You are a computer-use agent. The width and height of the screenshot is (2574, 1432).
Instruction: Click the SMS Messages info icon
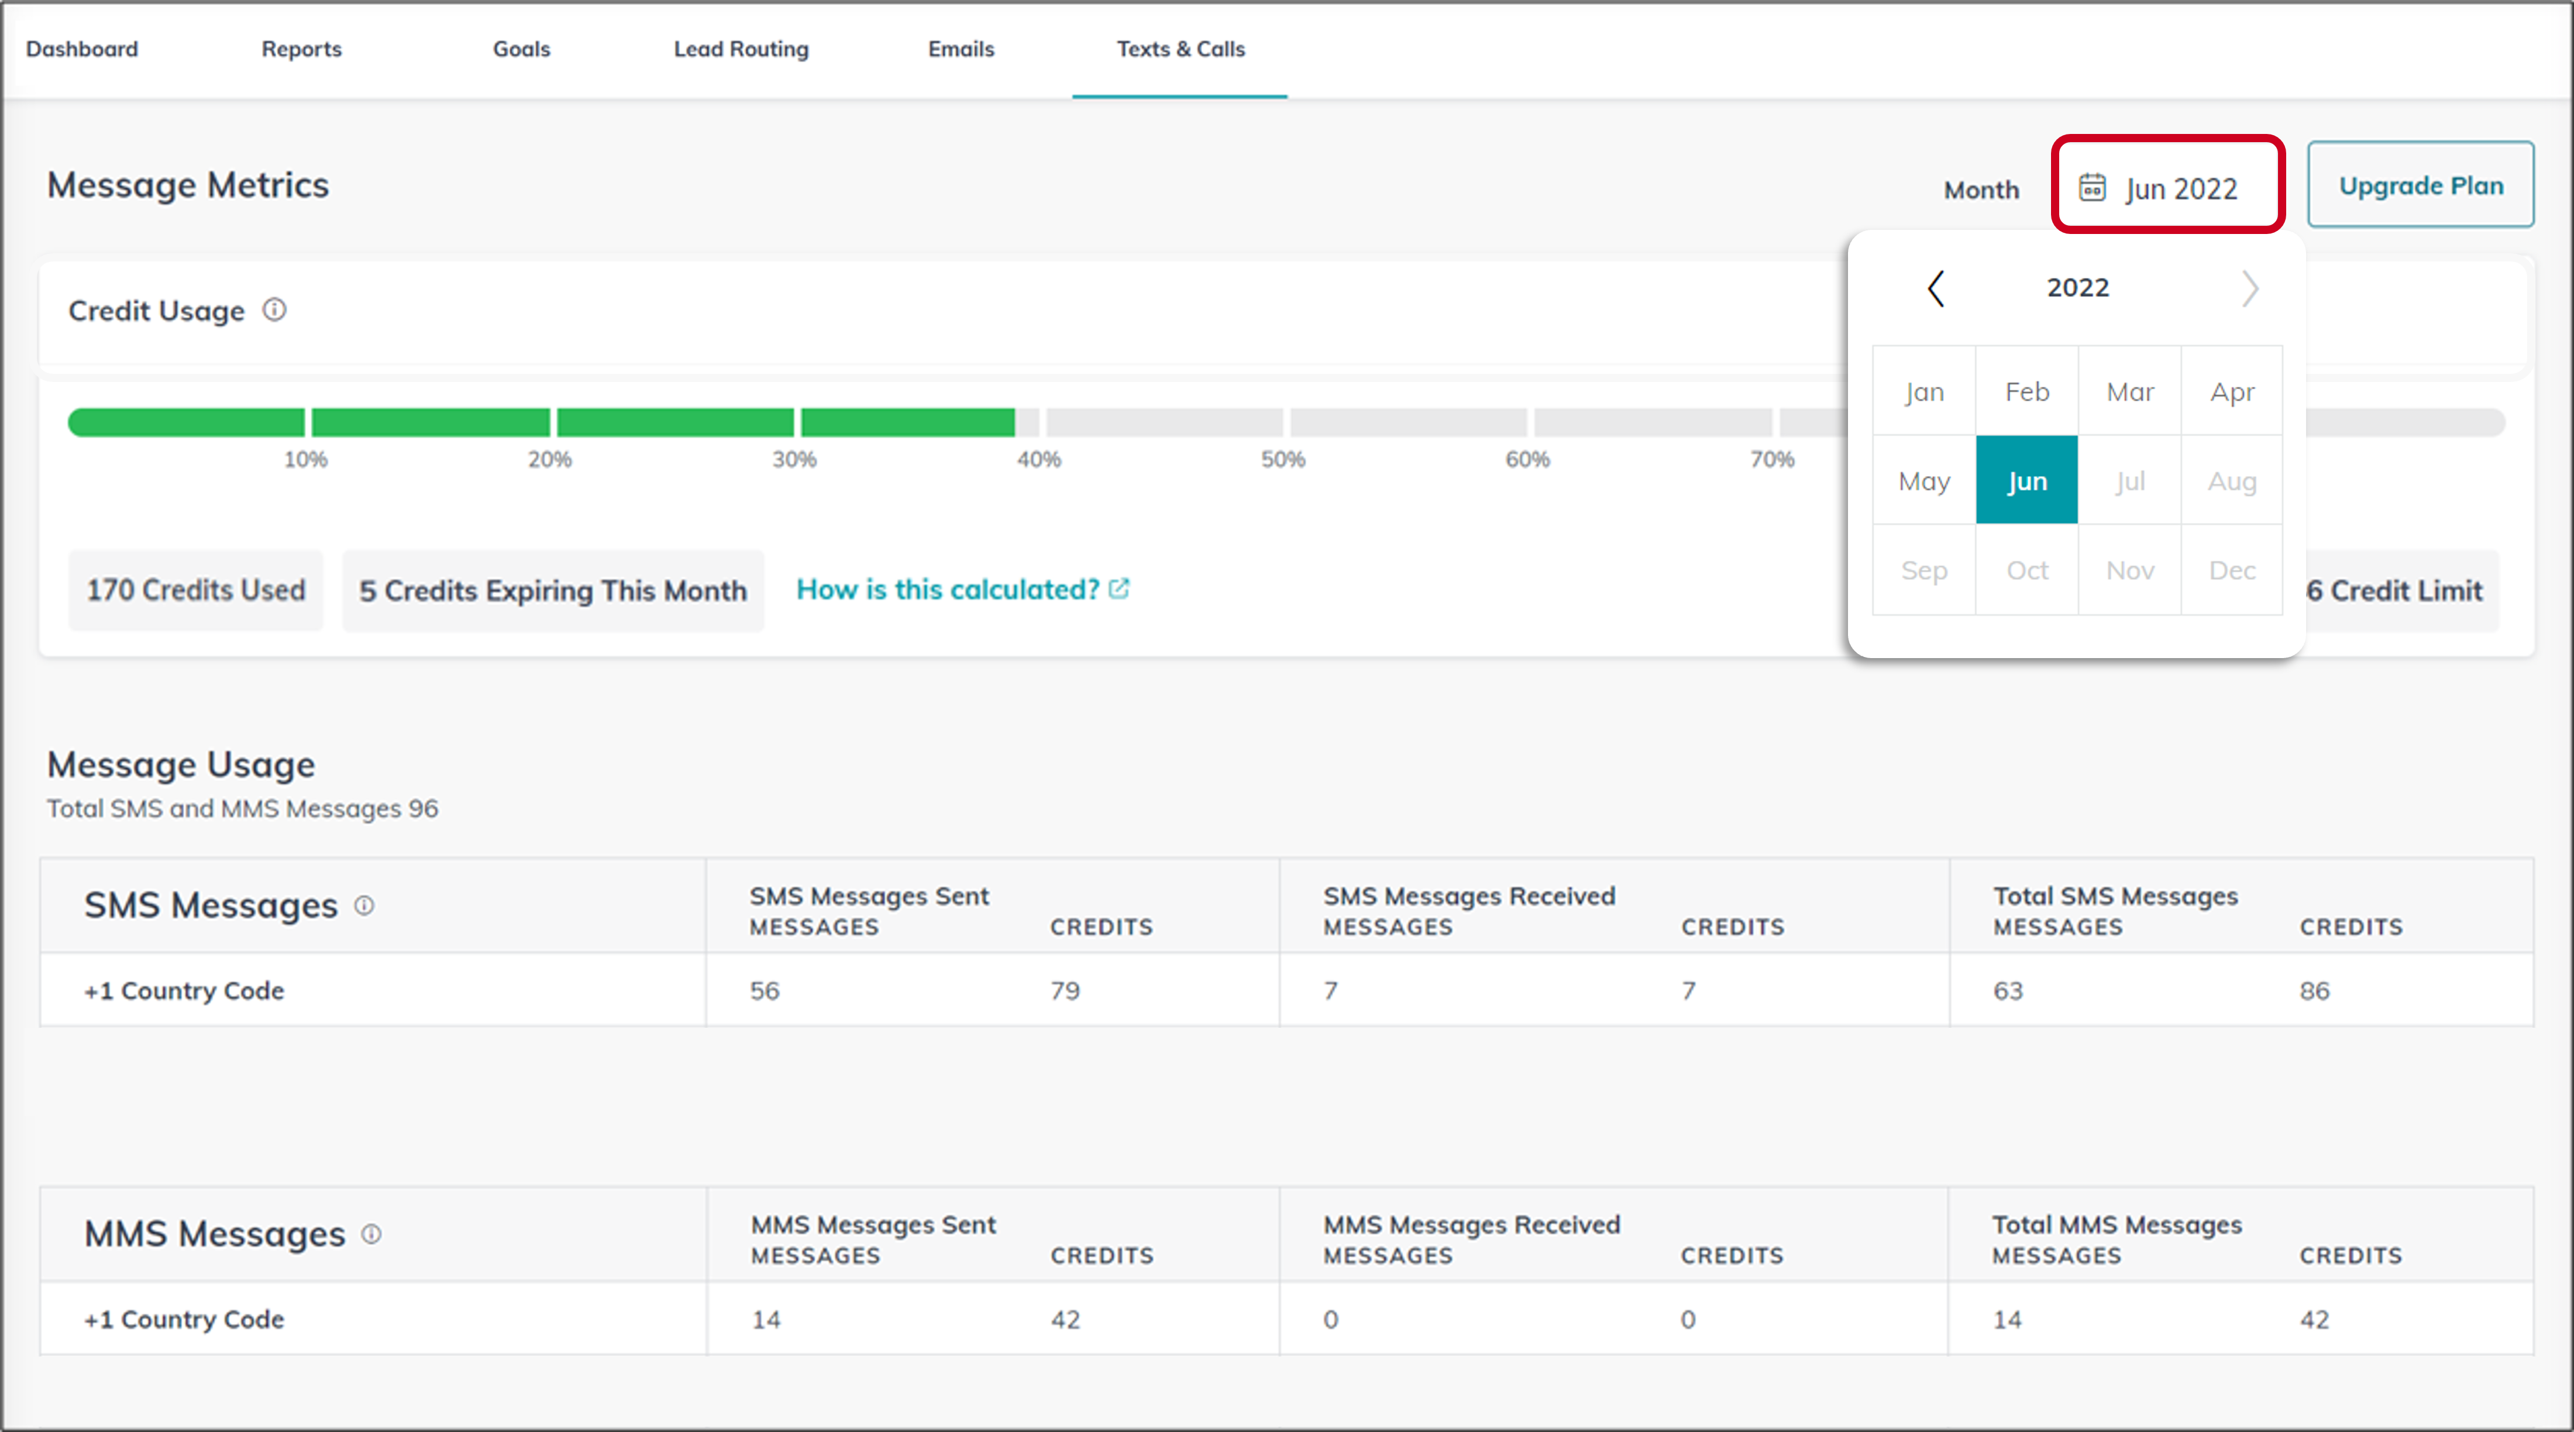click(x=364, y=906)
